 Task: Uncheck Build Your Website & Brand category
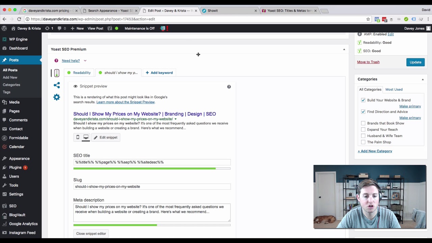[363, 100]
